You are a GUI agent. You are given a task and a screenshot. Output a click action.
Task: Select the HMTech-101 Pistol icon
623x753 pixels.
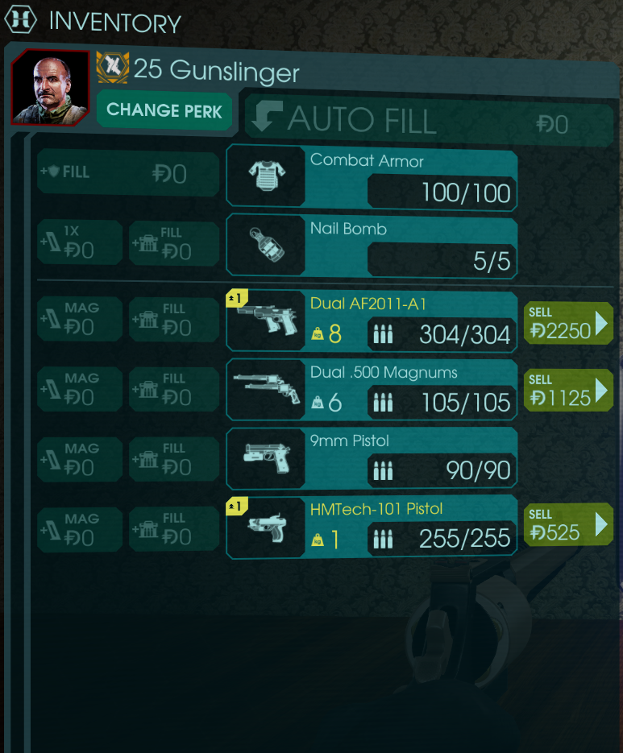point(267,528)
